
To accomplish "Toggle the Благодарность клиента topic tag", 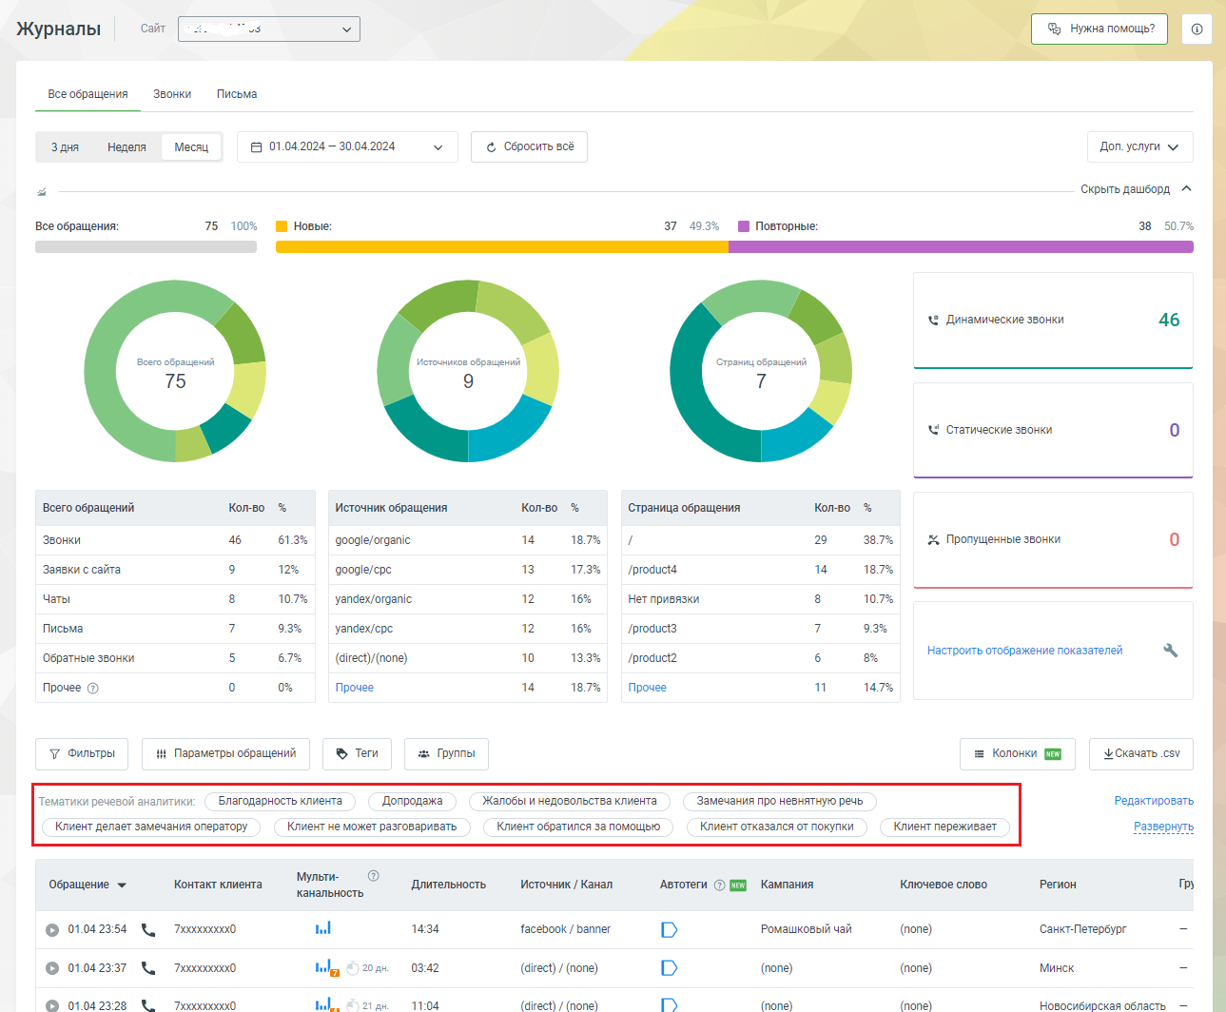I will (280, 802).
